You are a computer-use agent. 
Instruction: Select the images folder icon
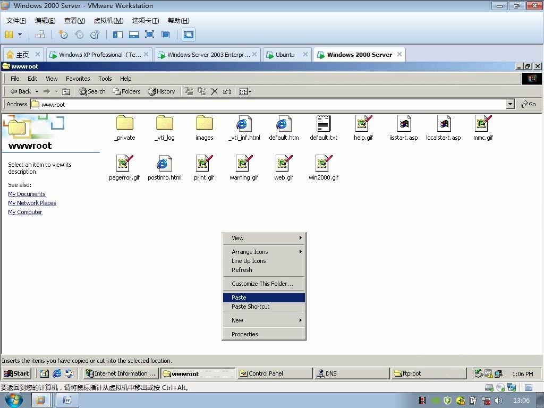[205, 123]
